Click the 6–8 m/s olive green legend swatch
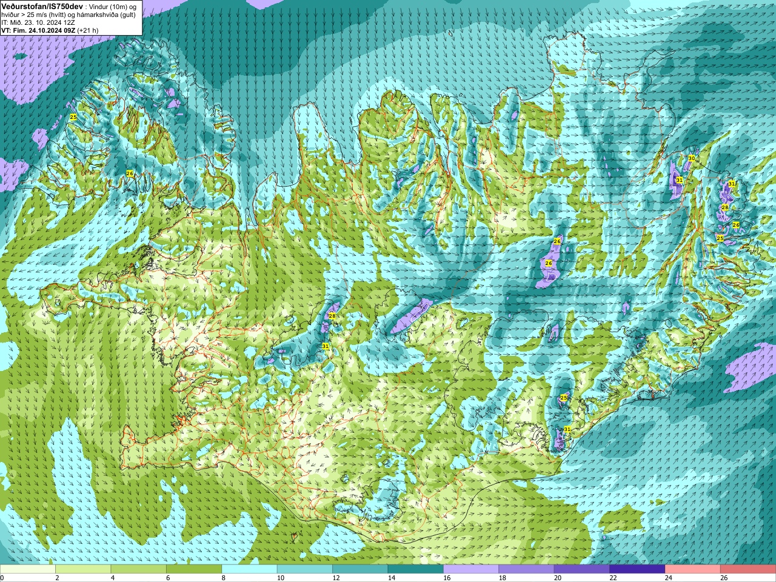776x582 pixels. point(194,569)
